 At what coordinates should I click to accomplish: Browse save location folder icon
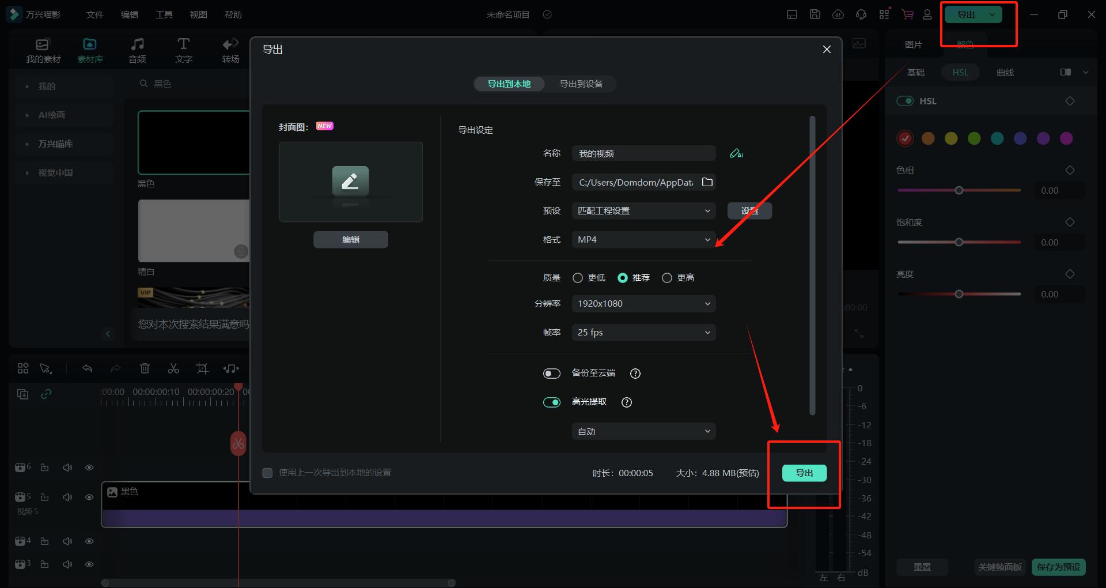(x=707, y=182)
